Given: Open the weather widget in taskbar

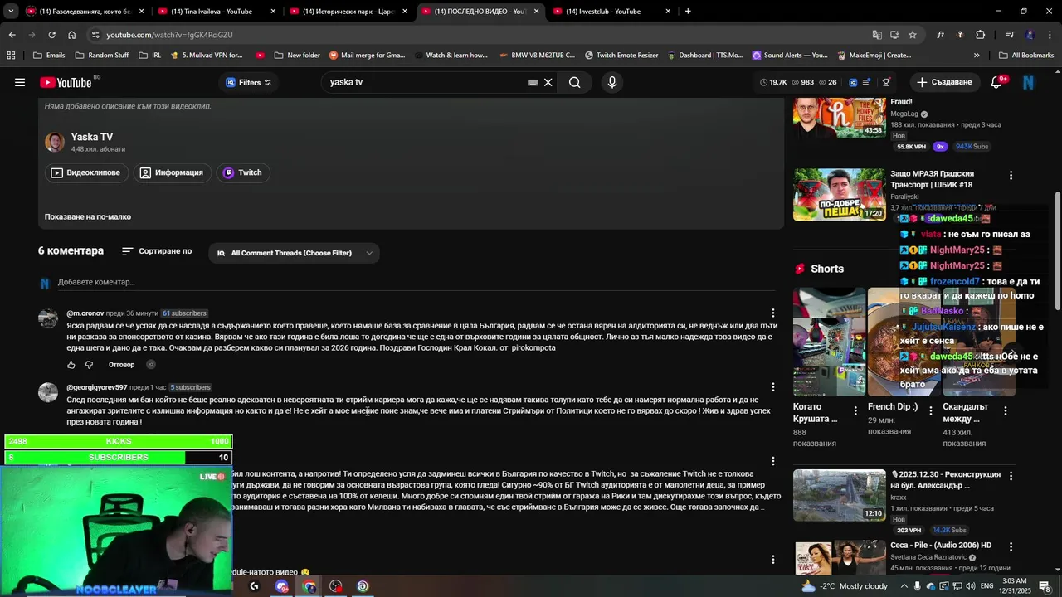Looking at the screenshot, I should (845, 586).
